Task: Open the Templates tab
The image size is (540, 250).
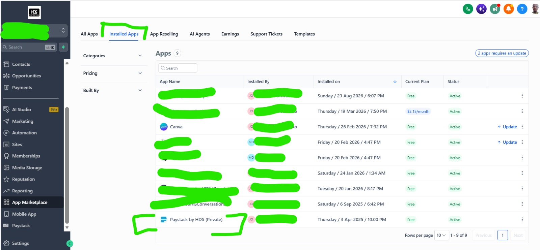Action: click(x=304, y=34)
